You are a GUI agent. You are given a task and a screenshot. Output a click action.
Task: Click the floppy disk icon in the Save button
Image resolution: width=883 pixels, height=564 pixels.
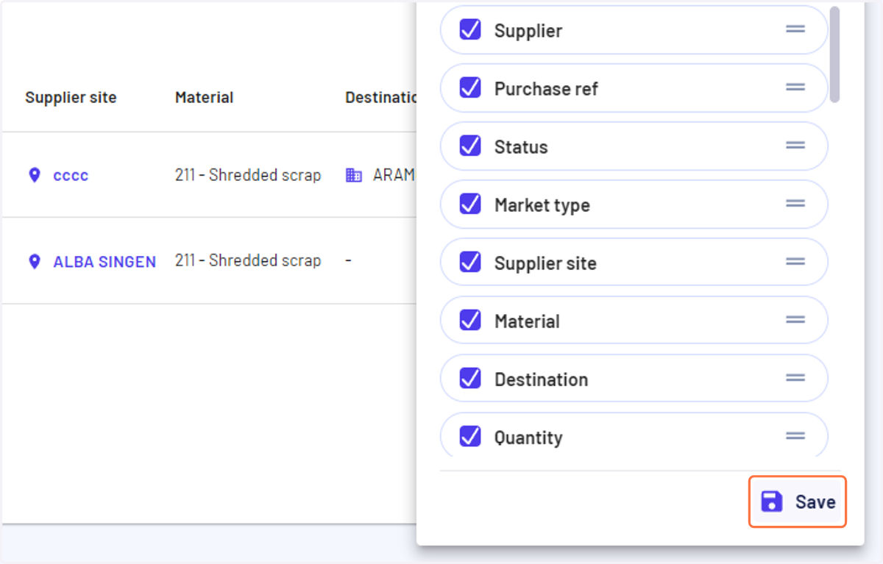coord(771,501)
